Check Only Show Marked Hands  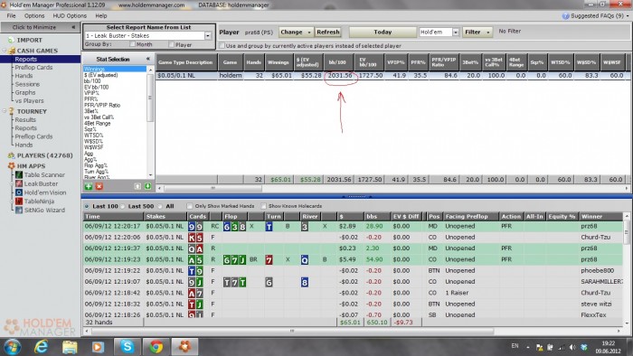click(190, 206)
